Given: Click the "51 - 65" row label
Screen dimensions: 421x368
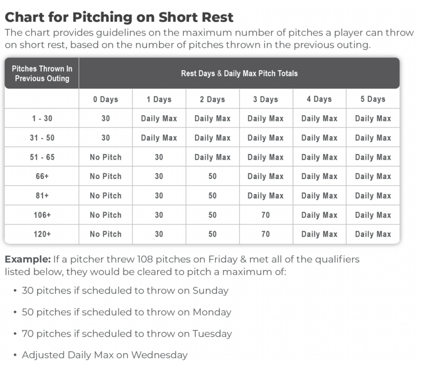Looking at the screenshot, I should click(x=42, y=157).
